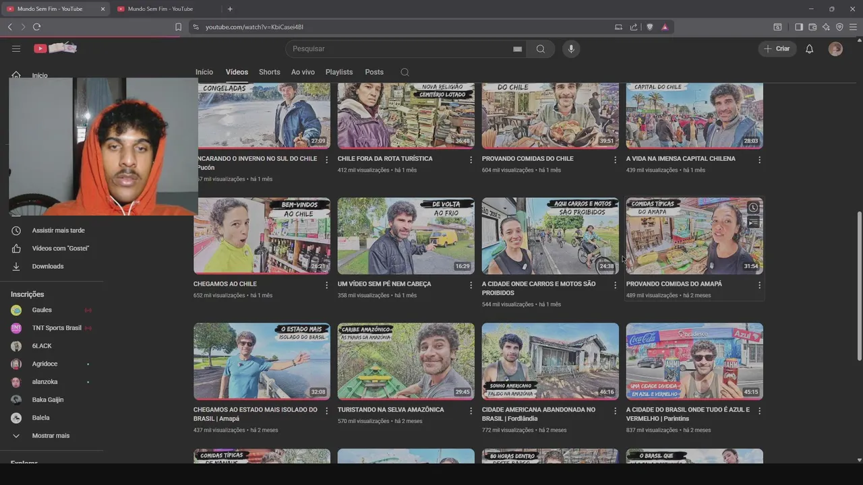Open options for CHEGAMOS AO CHILE video
Viewport: 863px width, 485px height.
click(327, 285)
